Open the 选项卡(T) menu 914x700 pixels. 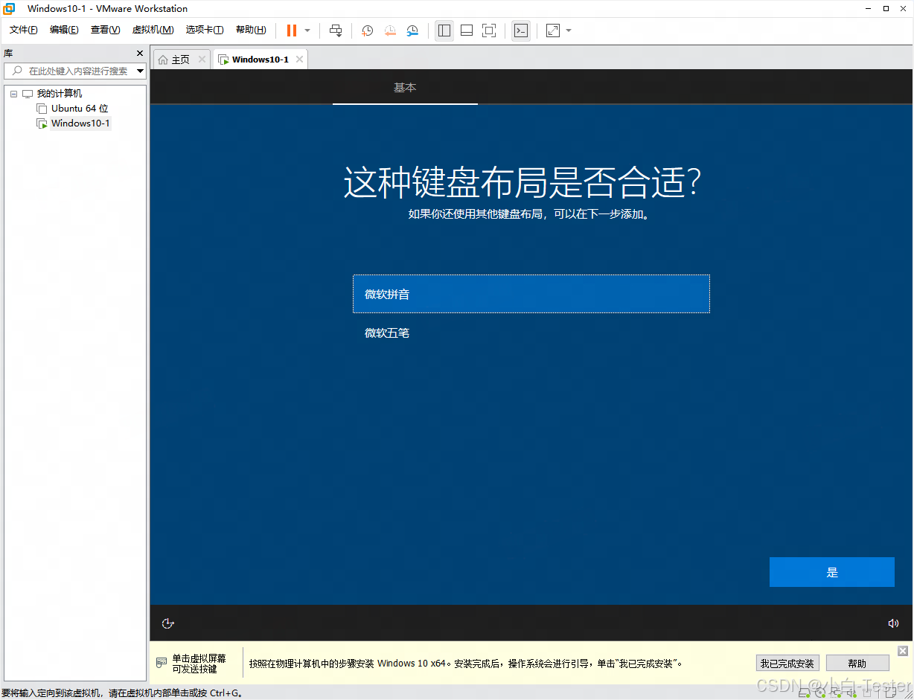(x=205, y=30)
